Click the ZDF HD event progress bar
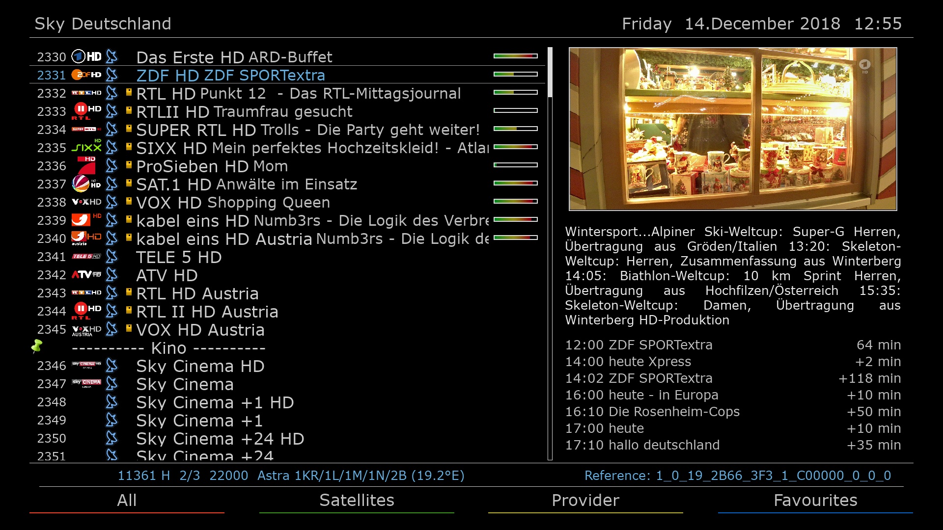Screen dimensions: 943x530 point(516,74)
